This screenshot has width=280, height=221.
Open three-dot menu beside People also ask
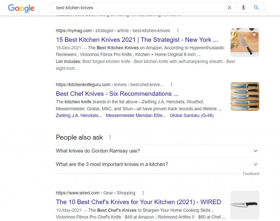coord(110,137)
